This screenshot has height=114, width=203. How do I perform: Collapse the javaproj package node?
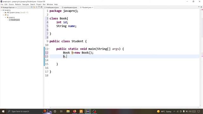6,17
